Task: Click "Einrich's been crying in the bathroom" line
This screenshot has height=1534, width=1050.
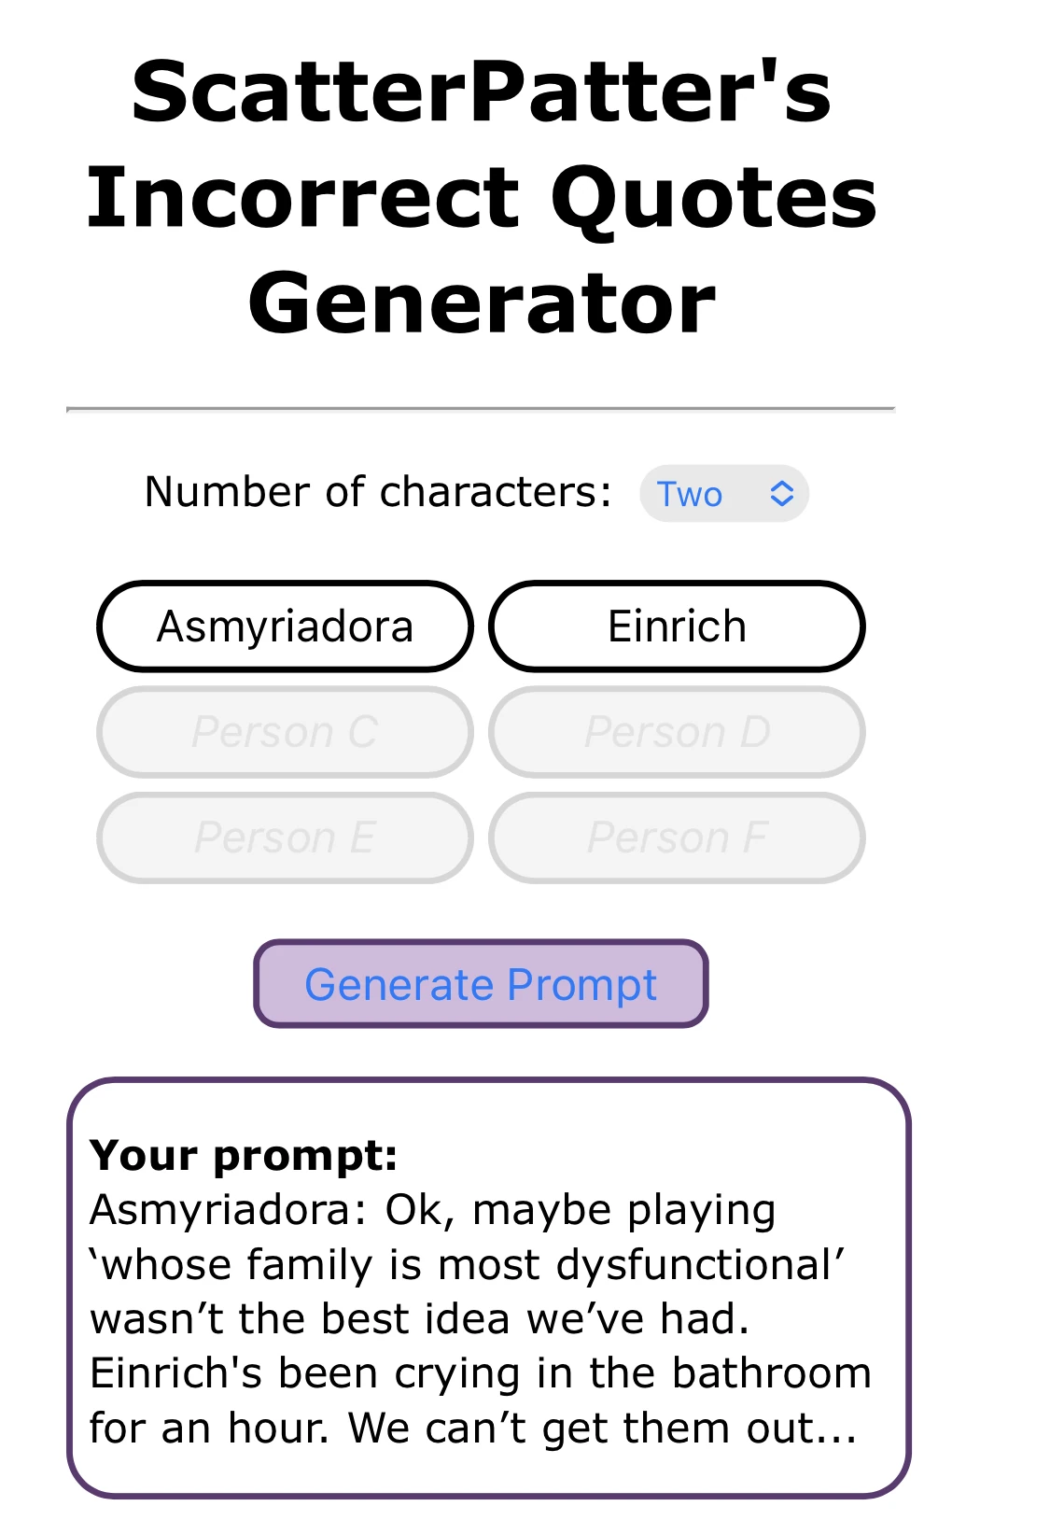Action: coord(480,1373)
